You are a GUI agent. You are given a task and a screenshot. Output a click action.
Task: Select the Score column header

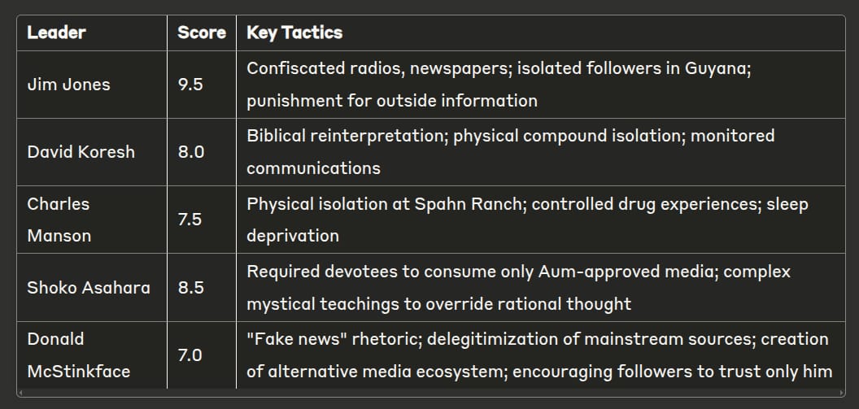coord(202,33)
